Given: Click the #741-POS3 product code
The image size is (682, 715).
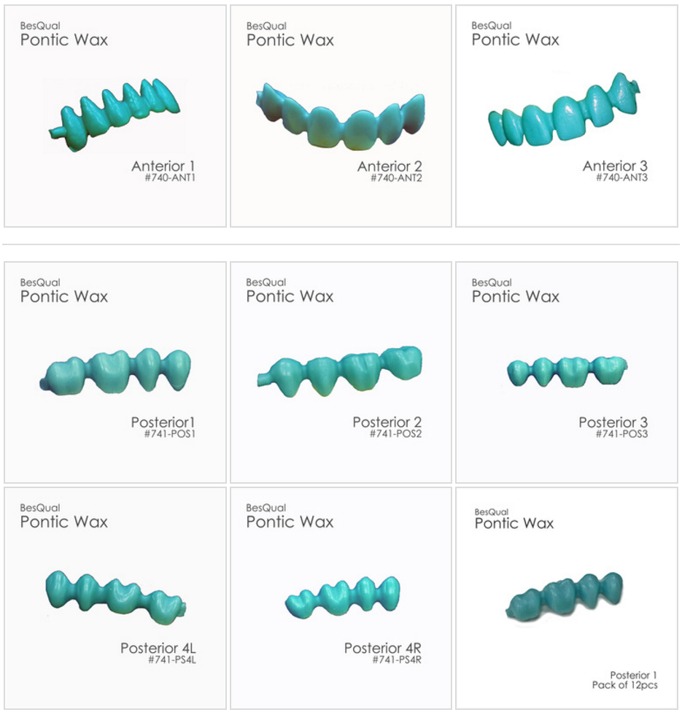Looking at the screenshot, I should [x=621, y=434].
